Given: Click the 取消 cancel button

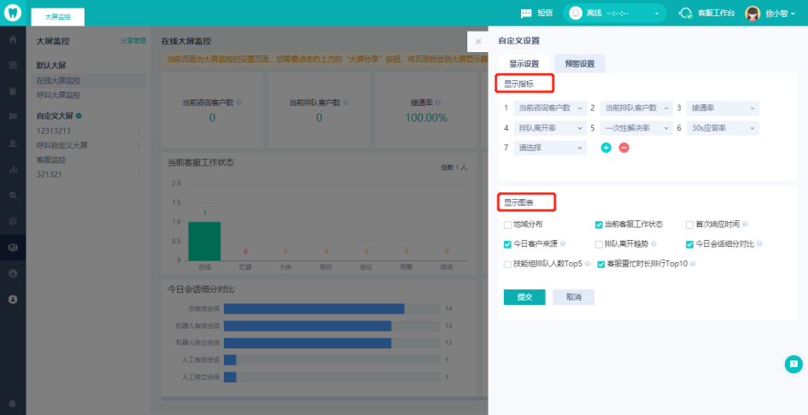Looking at the screenshot, I should pos(573,297).
